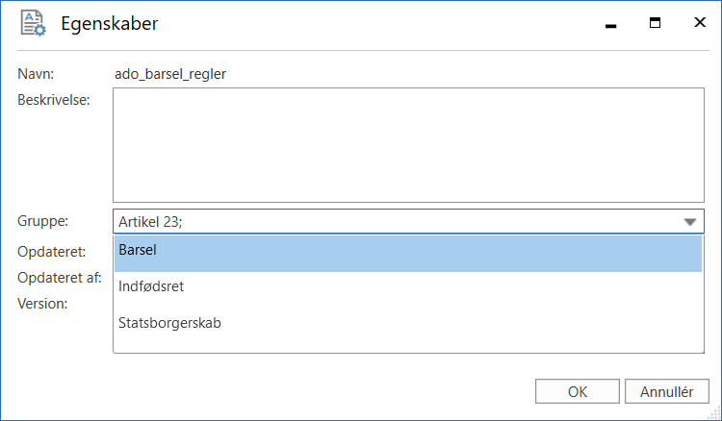Click the Egenskaber title text

click(109, 24)
